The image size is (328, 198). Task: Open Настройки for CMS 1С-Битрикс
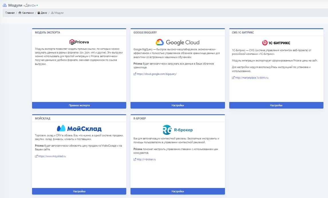tap(276, 105)
